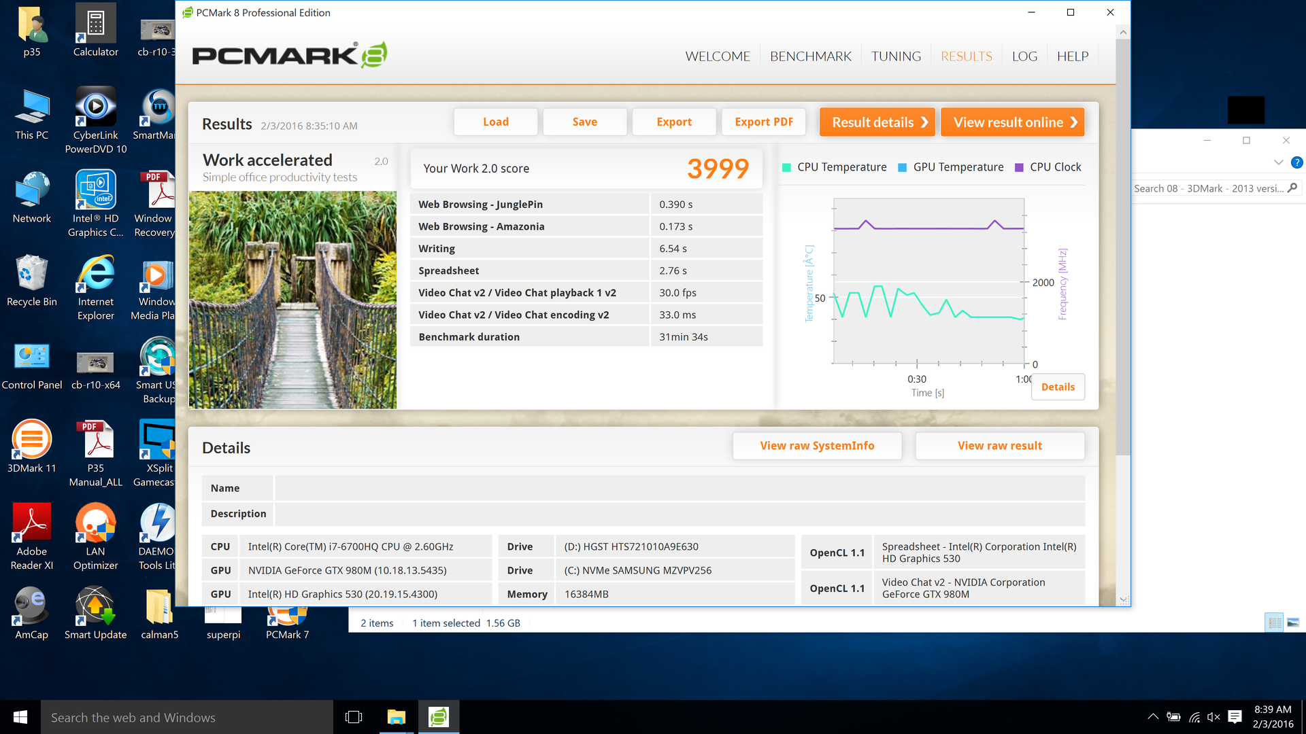1306x734 pixels.
Task: Click View result online button
Action: (1013, 122)
